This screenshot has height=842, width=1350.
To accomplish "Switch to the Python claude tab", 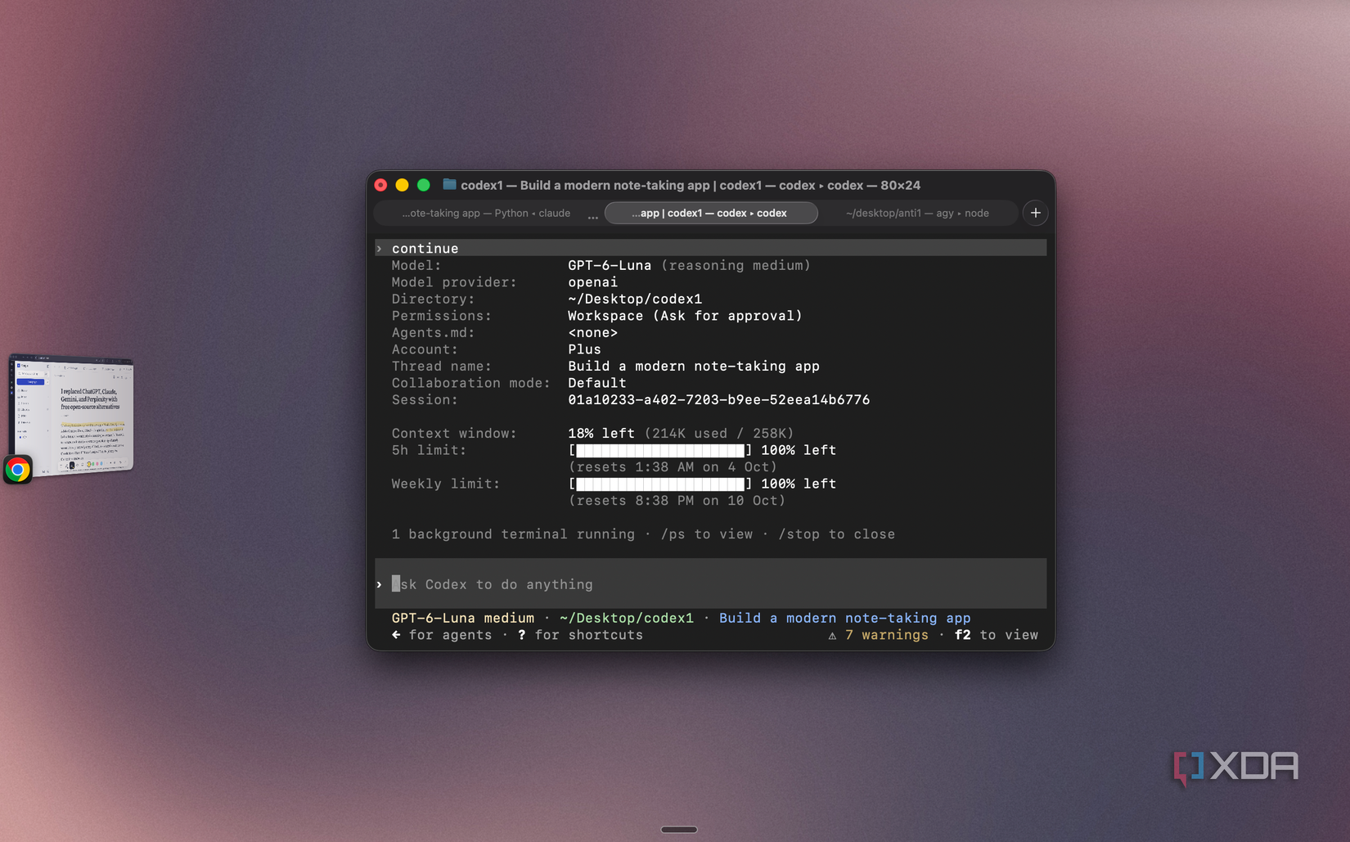I will (x=486, y=213).
